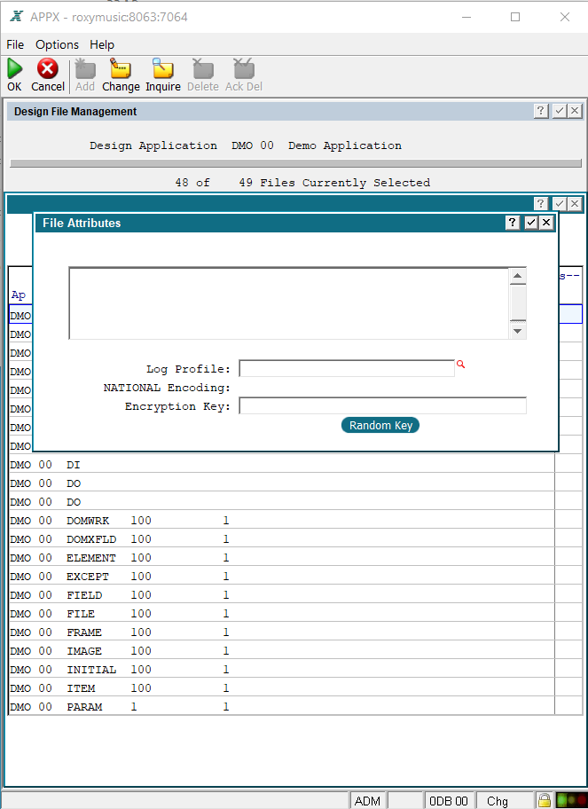Click the Files Currently Selected text
588x809 pixels.
344,182
